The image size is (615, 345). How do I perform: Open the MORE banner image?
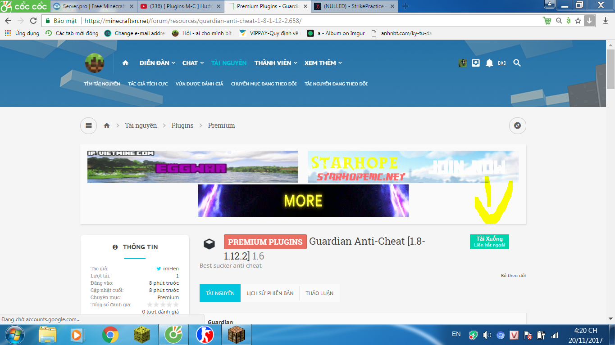click(303, 201)
